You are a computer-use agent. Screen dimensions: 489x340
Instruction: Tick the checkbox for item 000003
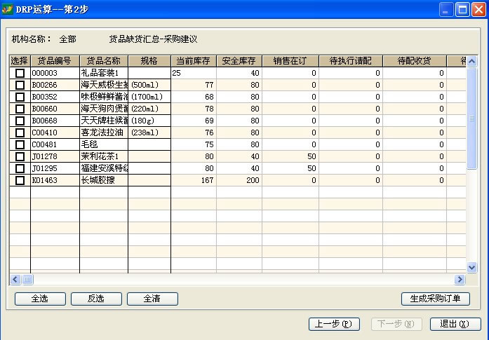[20, 73]
